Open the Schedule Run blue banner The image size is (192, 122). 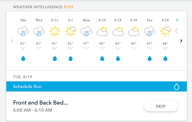point(97,86)
